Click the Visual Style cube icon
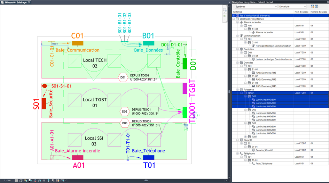The height and width of the screenshot is (183, 329). pyautogui.click(x=21, y=181)
